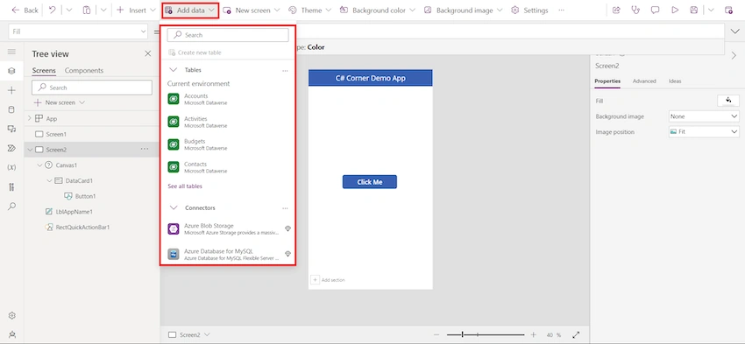Viewport: 745px width, 344px height.
Task: Select the Accounts Dataverse table
Action: pyautogui.click(x=228, y=99)
